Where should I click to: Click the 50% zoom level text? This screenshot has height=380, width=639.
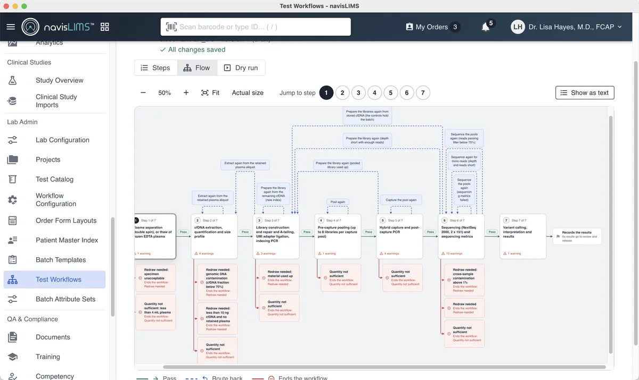click(165, 92)
